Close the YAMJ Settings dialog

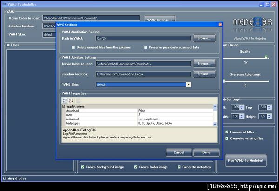pos(220,25)
